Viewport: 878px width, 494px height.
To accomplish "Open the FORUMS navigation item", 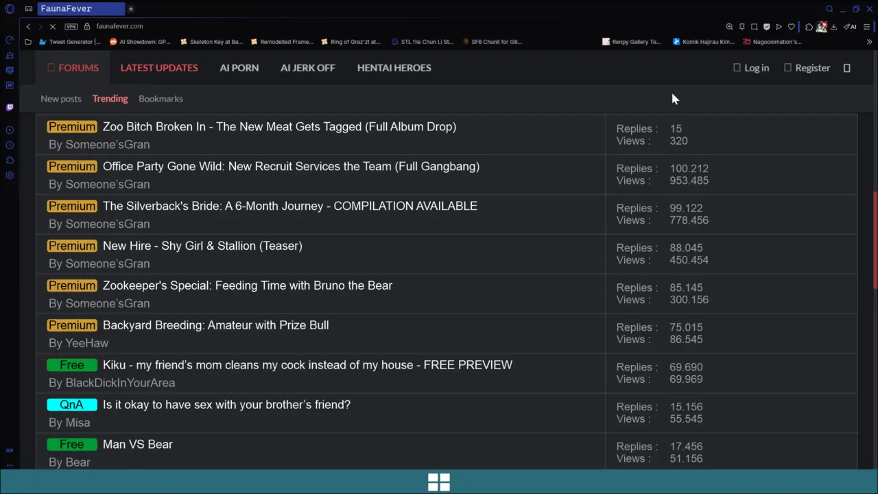I will point(73,68).
